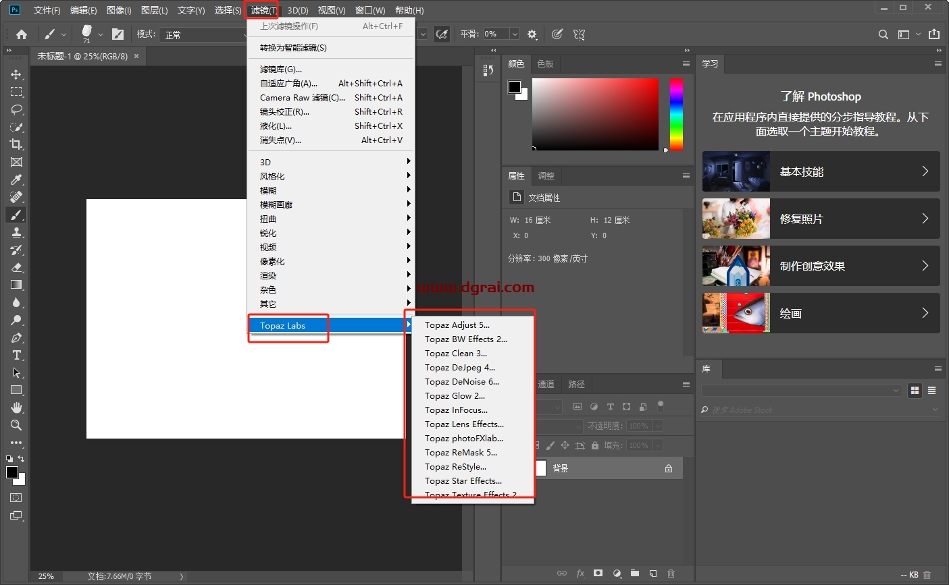This screenshot has height=585, width=949.
Task: Choose 转换为智能滤镜(S) menu entry
Action: (331, 47)
